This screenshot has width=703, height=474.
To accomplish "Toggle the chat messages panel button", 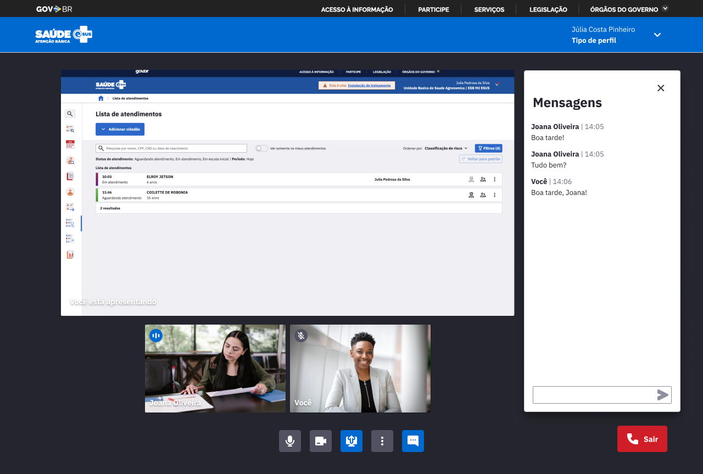I will (x=413, y=441).
